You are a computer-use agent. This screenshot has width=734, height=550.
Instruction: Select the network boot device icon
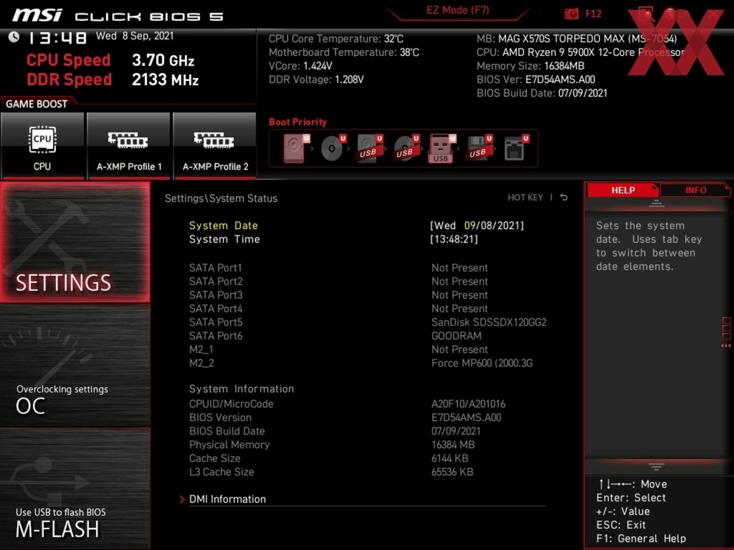[x=516, y=148]
